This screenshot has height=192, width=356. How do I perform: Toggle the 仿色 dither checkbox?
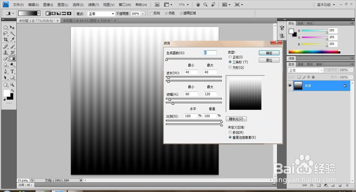click(x=166, y=14)
